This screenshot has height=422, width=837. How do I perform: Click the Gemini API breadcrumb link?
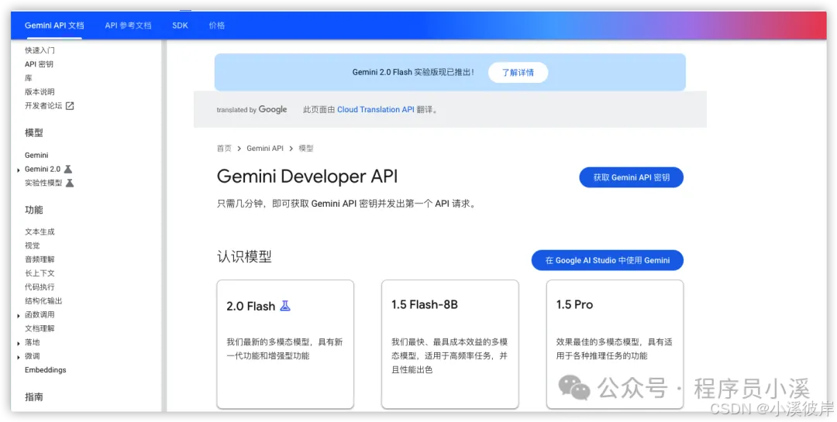(265, 149)
